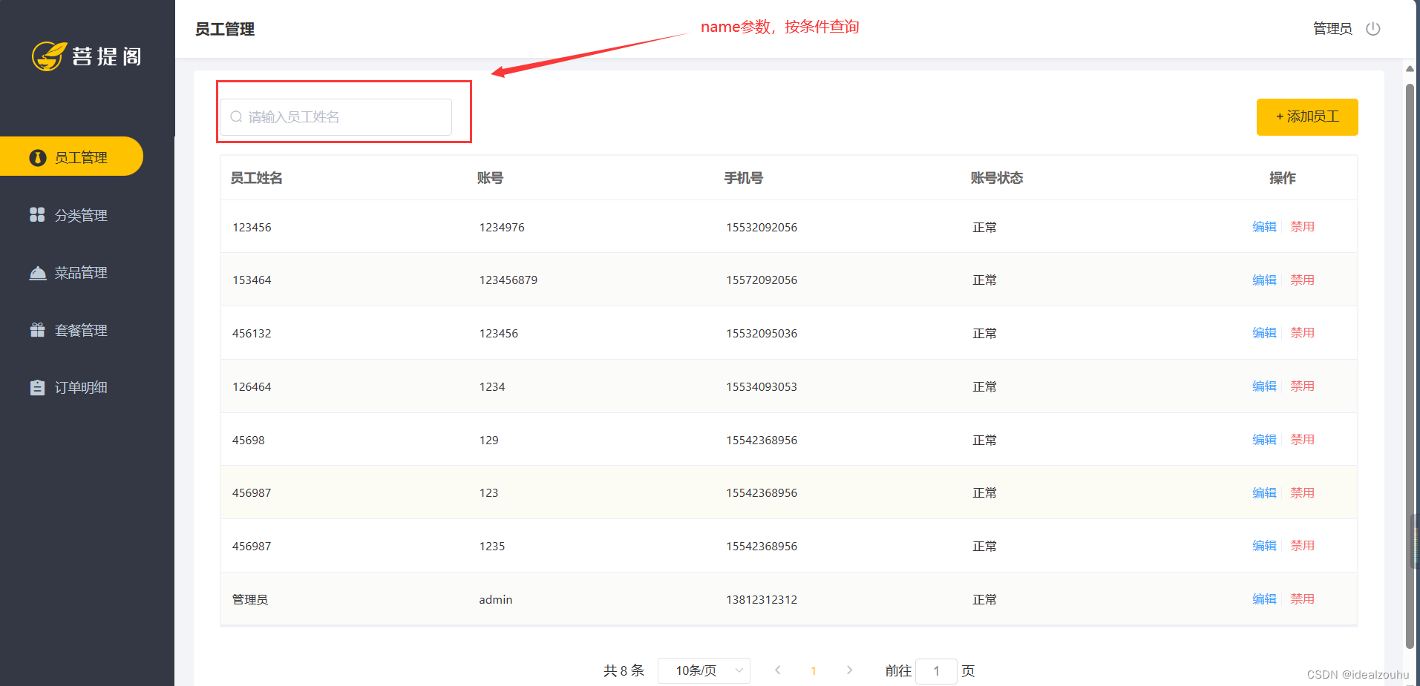
Task: Select page 1 in pagination
Action: click(814, 670)
